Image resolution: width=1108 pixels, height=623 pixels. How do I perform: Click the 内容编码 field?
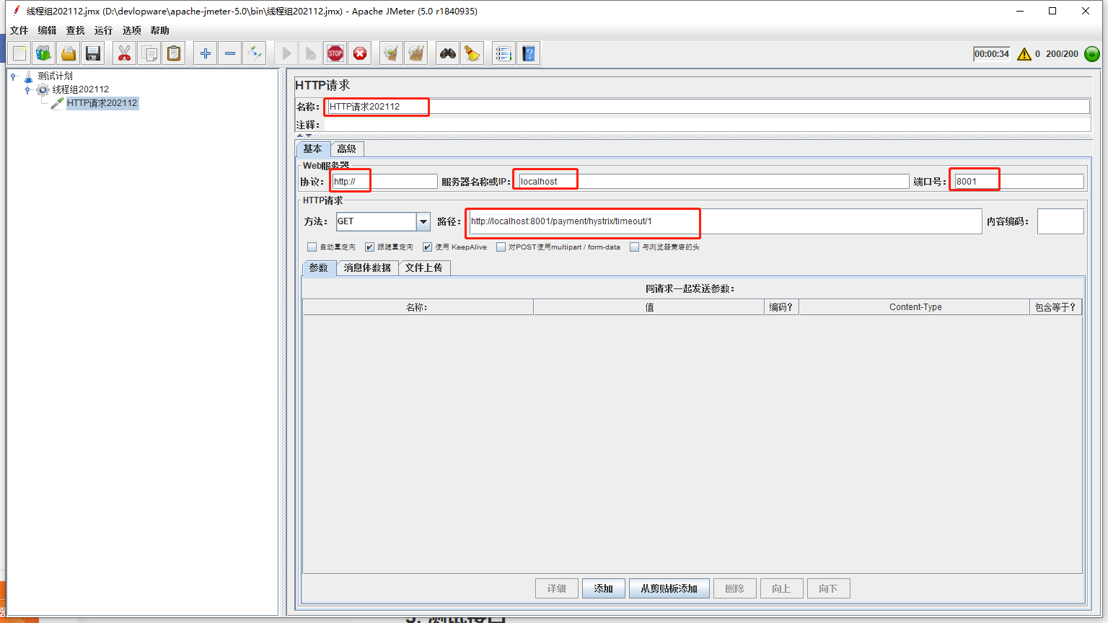click(1060, 221)
